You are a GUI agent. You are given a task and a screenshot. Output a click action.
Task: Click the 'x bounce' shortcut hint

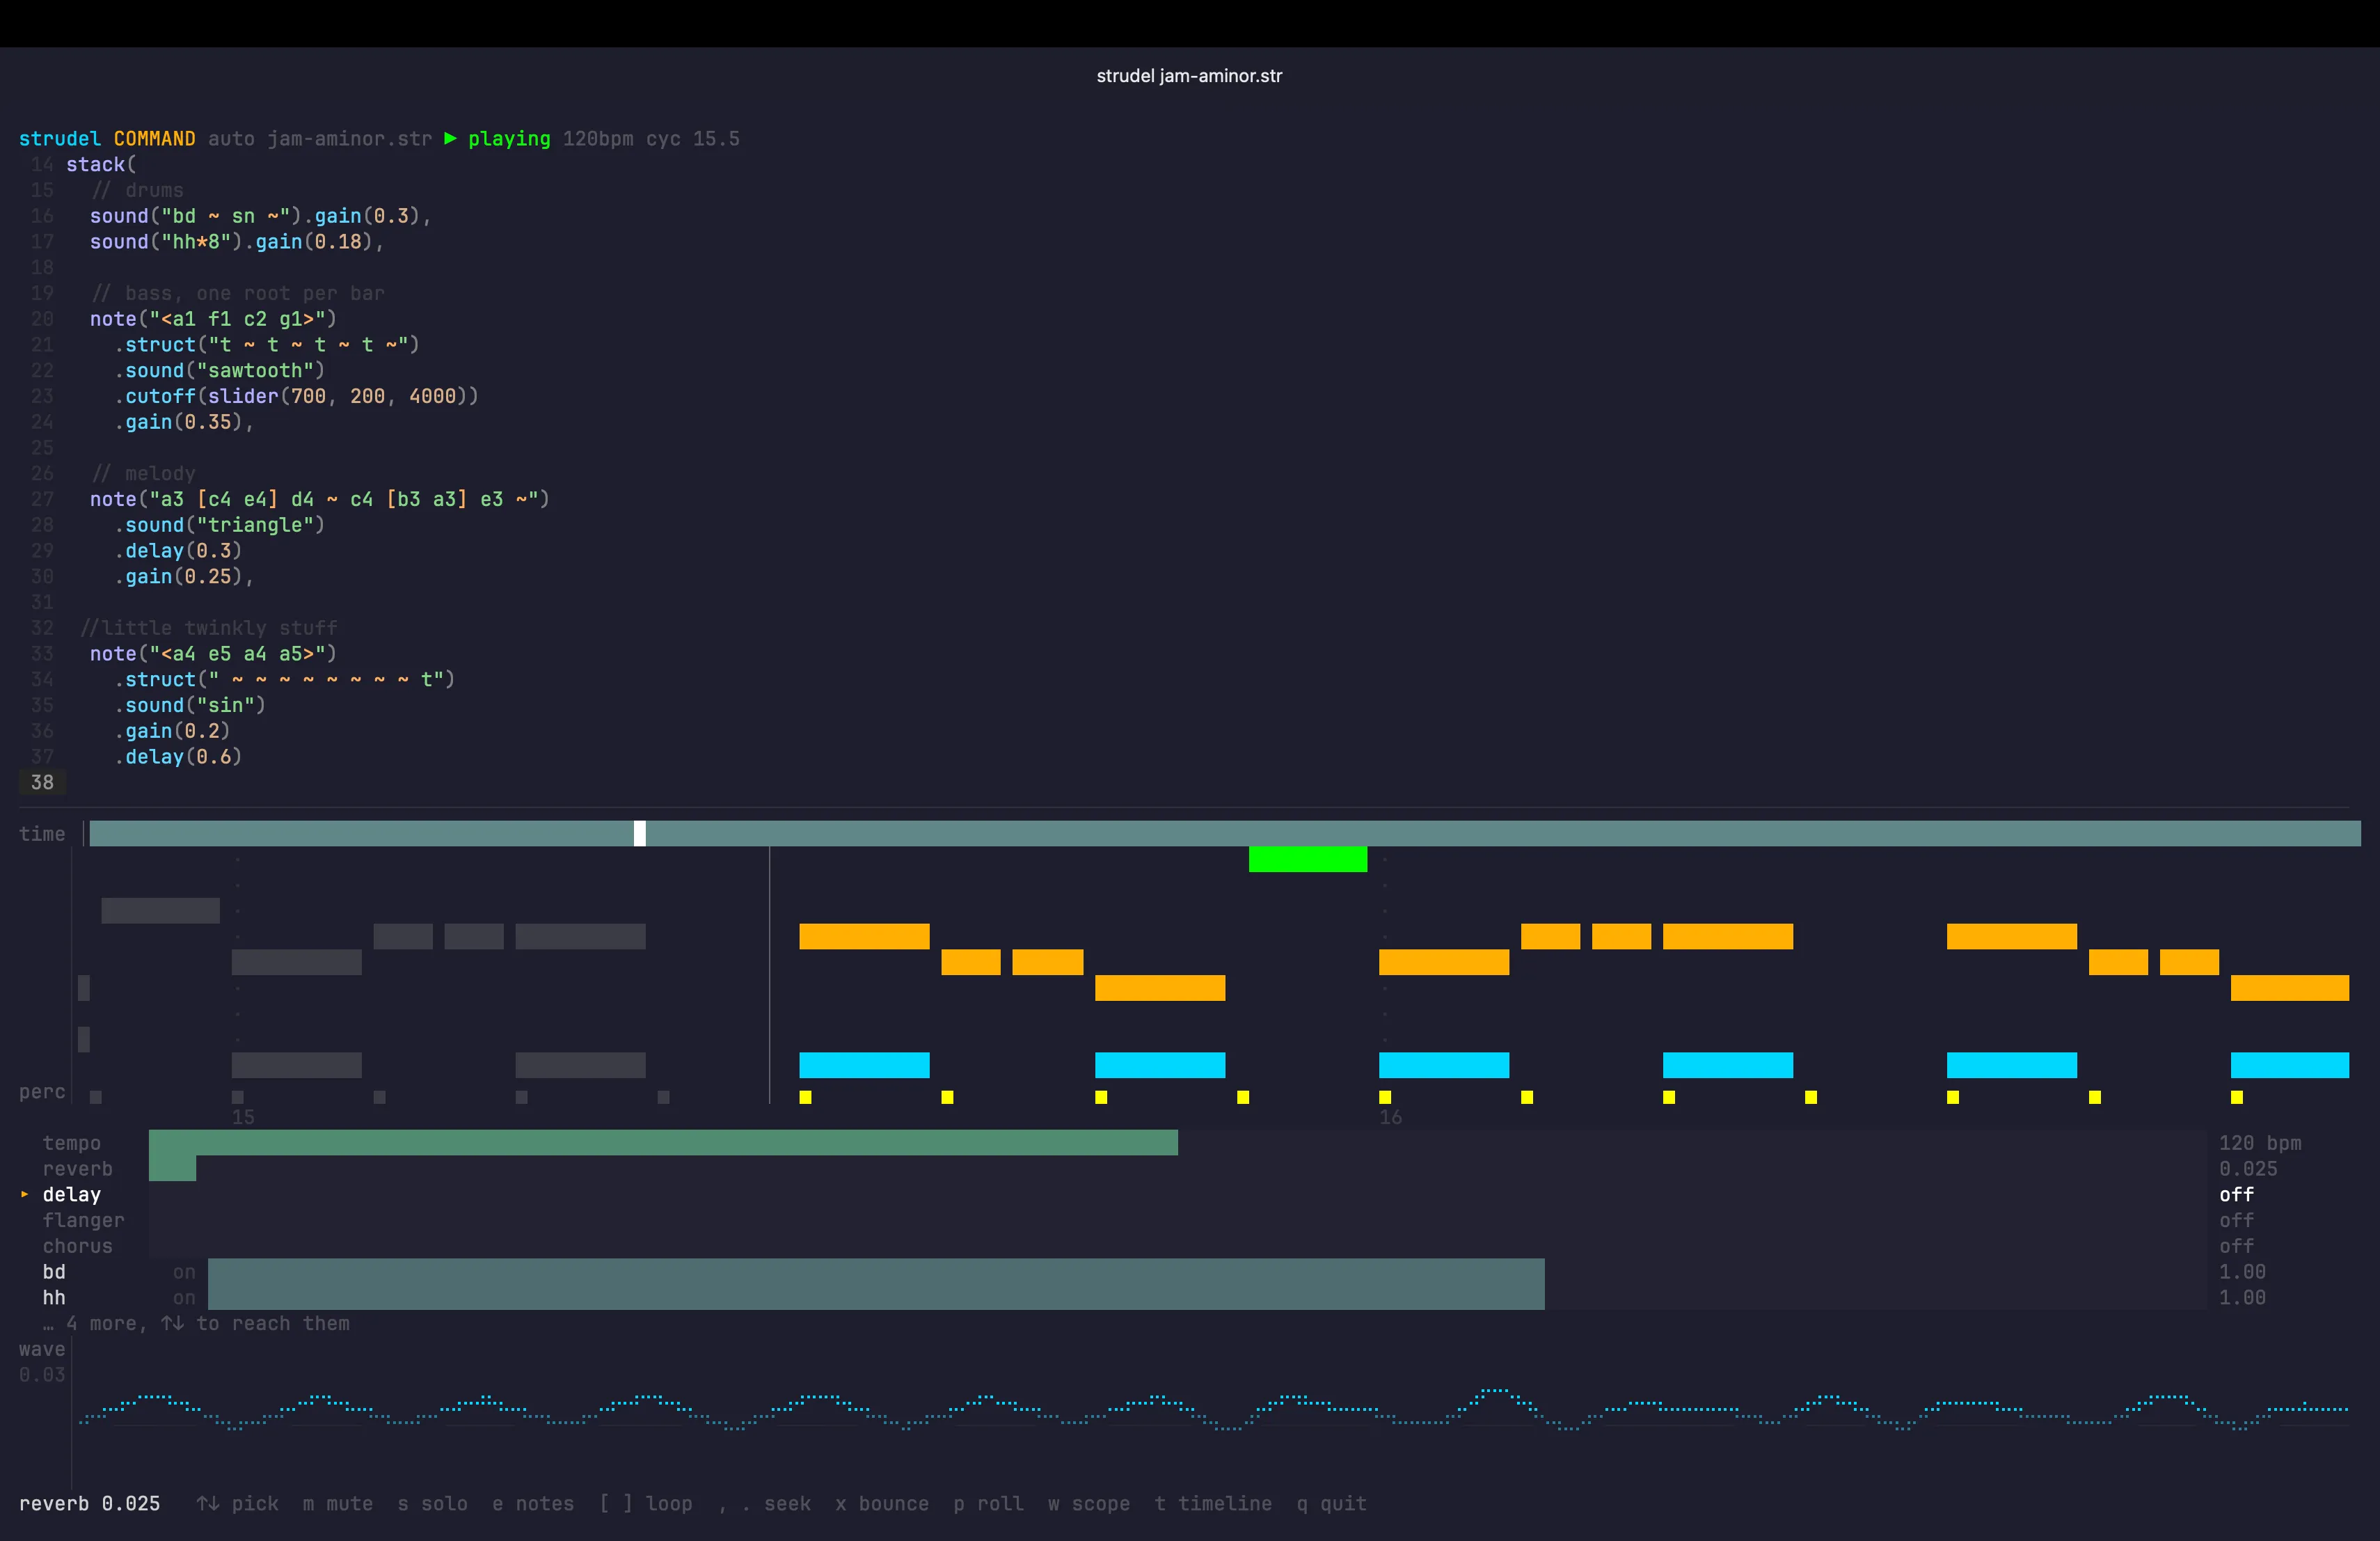(882, 1504)
